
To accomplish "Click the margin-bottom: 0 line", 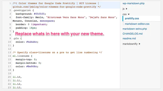I will click(x=28, y=63).
